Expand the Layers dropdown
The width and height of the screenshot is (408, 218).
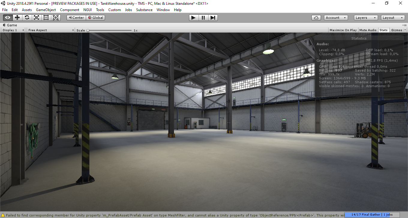[365, 18]
